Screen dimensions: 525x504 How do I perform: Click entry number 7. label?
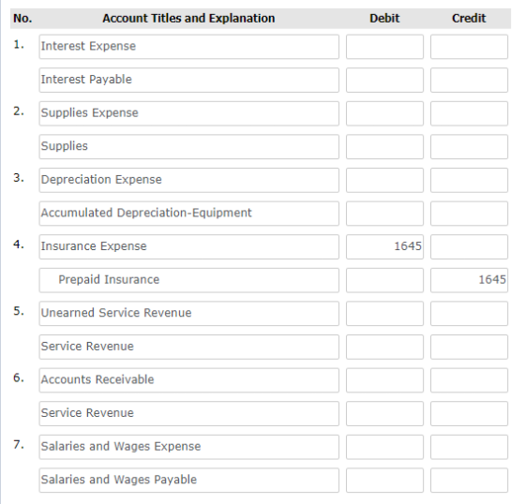(x=19, y=445)
